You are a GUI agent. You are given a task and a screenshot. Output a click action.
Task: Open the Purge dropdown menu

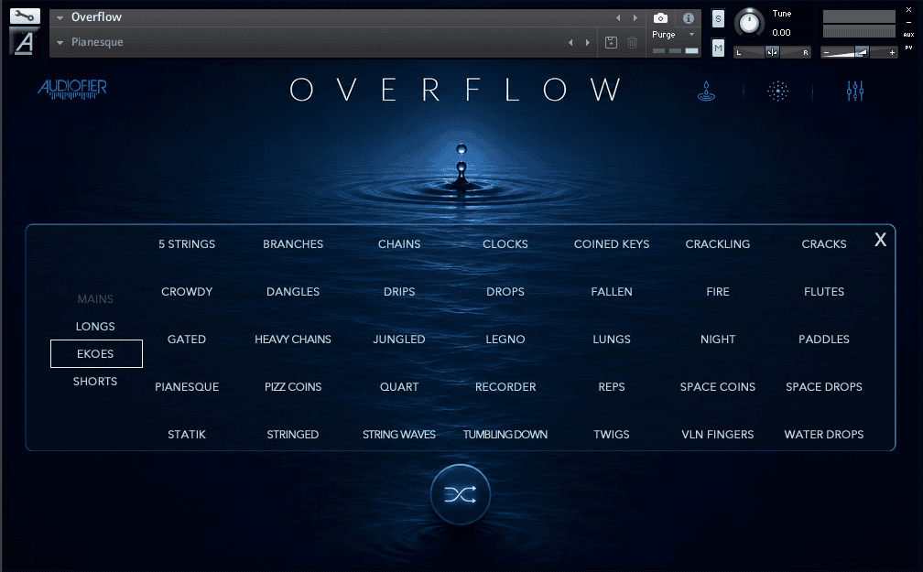(x=673, y=35)
